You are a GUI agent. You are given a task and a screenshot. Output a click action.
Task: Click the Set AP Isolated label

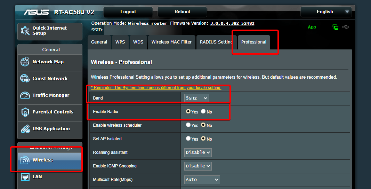107,139
